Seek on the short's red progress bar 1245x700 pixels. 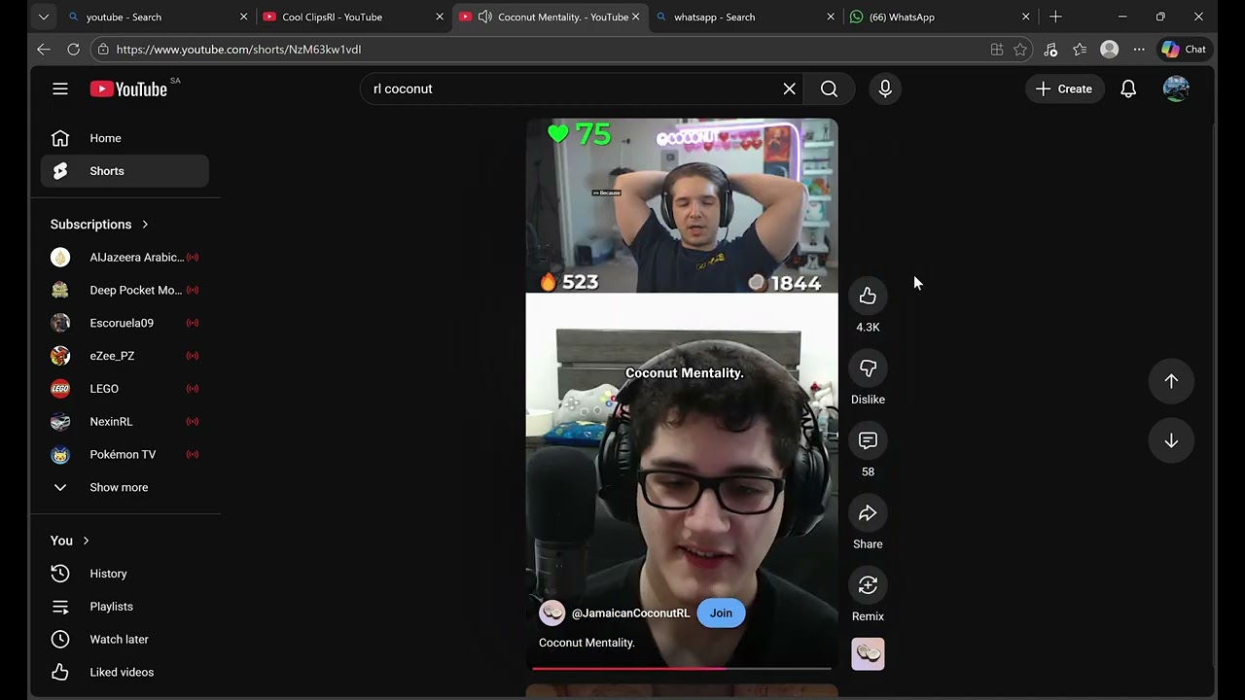tap(682, 668)
